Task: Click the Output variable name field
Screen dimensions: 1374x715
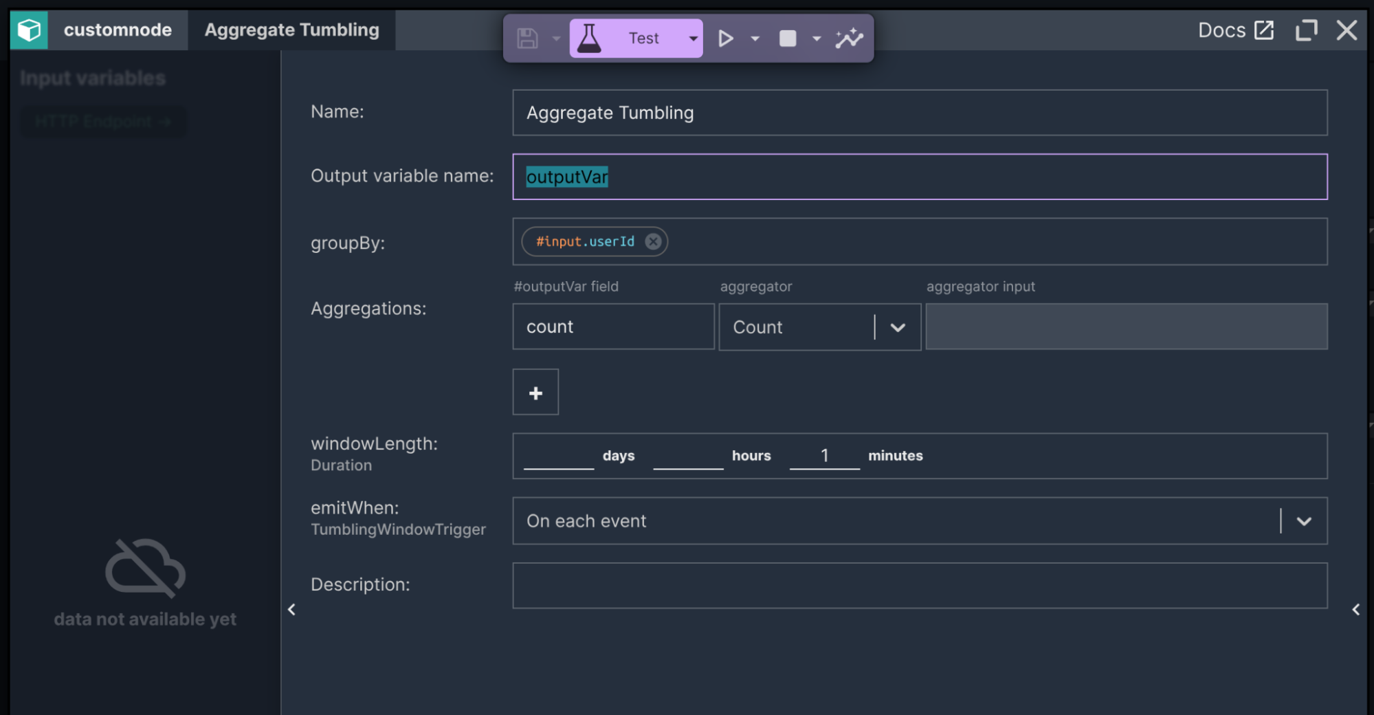Action: point(919,177)
